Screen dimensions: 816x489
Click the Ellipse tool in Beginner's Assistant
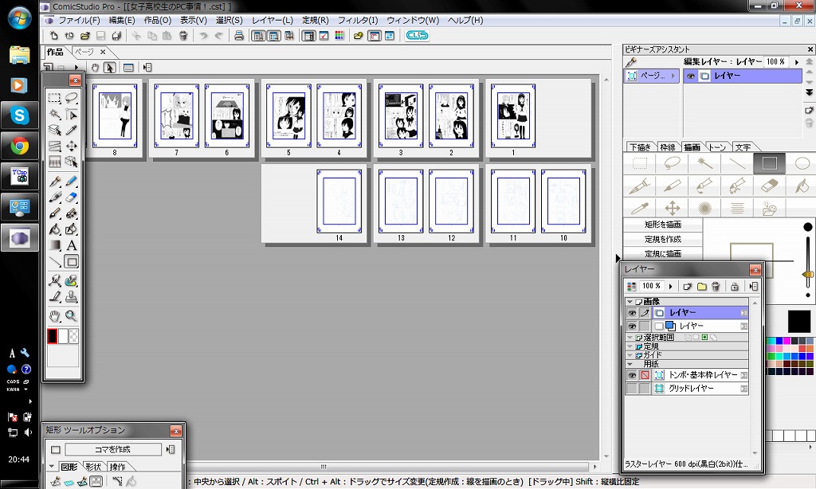[802, 164]
